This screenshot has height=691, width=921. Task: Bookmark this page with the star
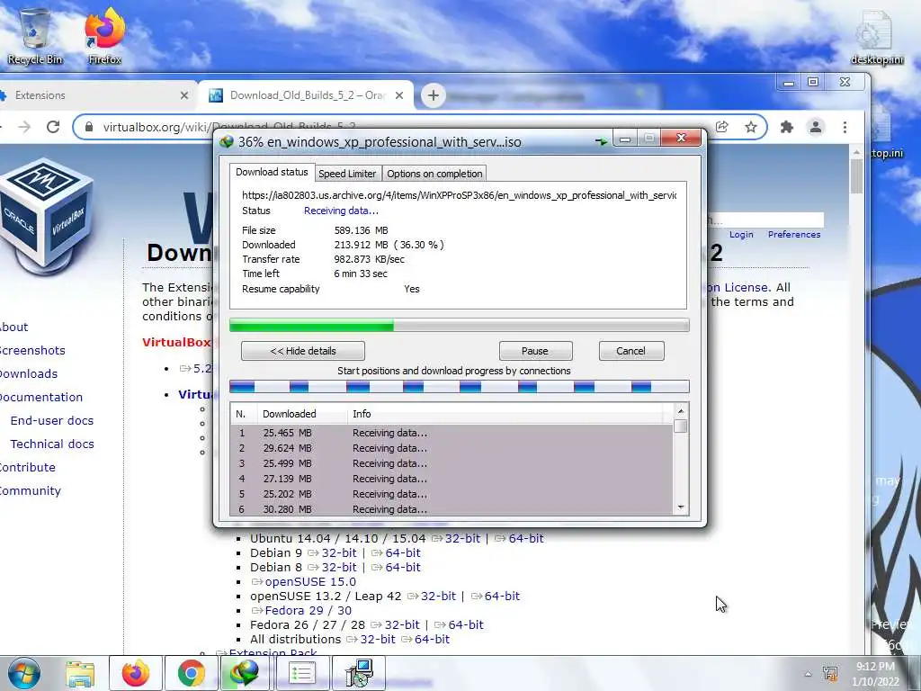tap(751, 127)
